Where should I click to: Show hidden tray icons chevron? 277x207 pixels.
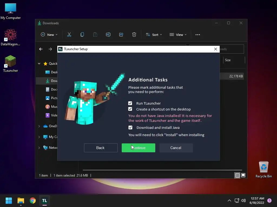pos(229,201)
